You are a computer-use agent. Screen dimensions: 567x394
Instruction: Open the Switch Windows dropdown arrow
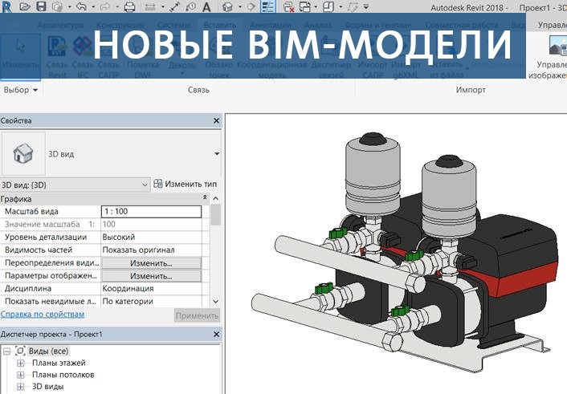click(316, 7)
